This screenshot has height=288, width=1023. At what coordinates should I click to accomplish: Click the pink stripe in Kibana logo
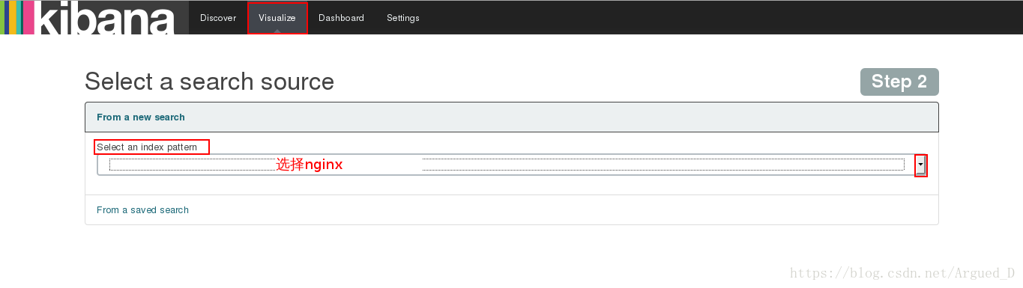coord(29,17)
